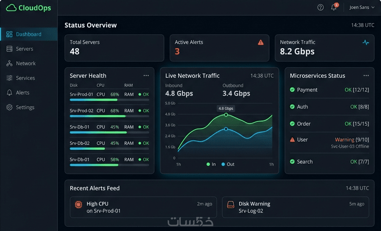This screenshot has width=381, height=231.
Task: Open Microservices Status more options menu
Action: [366, 75]
